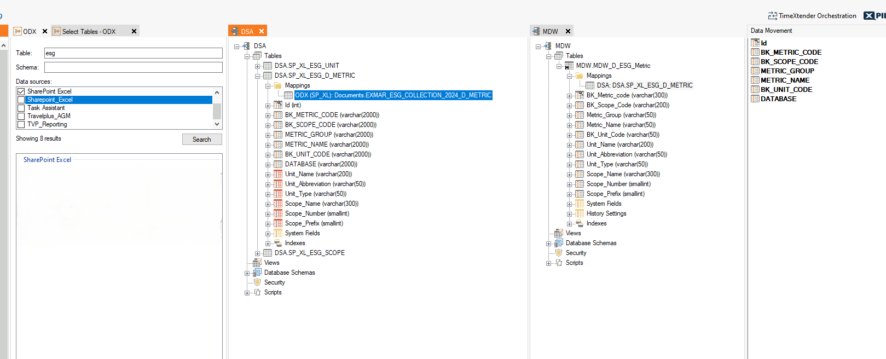
Task: Click the DSA database root icon
Action: [x=247, y=46]
